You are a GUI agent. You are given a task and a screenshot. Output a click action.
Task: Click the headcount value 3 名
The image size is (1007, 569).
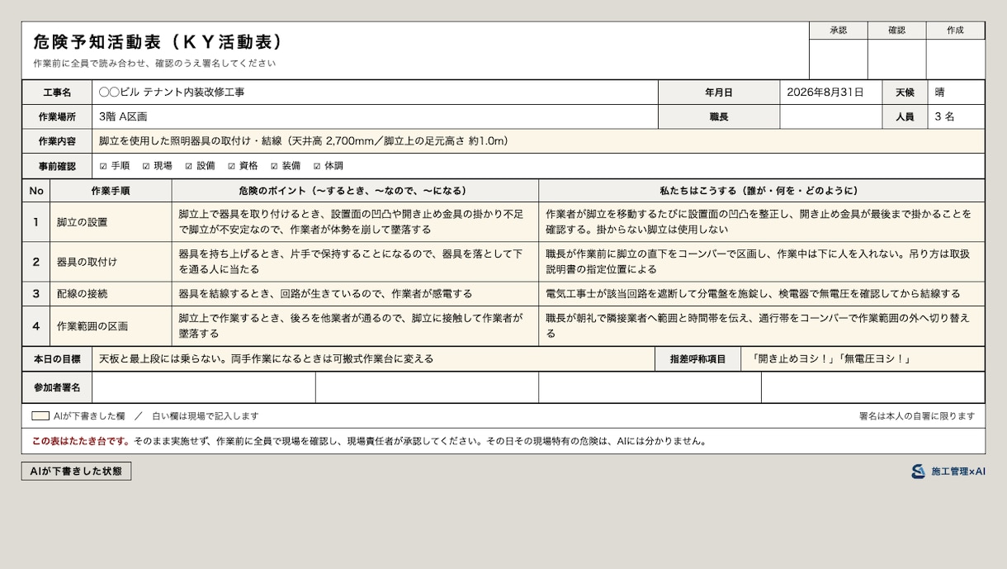click(945, 117)
